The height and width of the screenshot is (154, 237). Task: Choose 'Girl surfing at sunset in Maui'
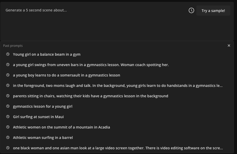pos(38,117)
